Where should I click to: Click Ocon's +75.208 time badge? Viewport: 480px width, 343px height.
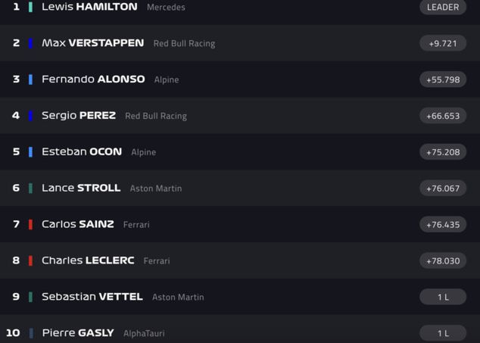(x=443, y=152)
